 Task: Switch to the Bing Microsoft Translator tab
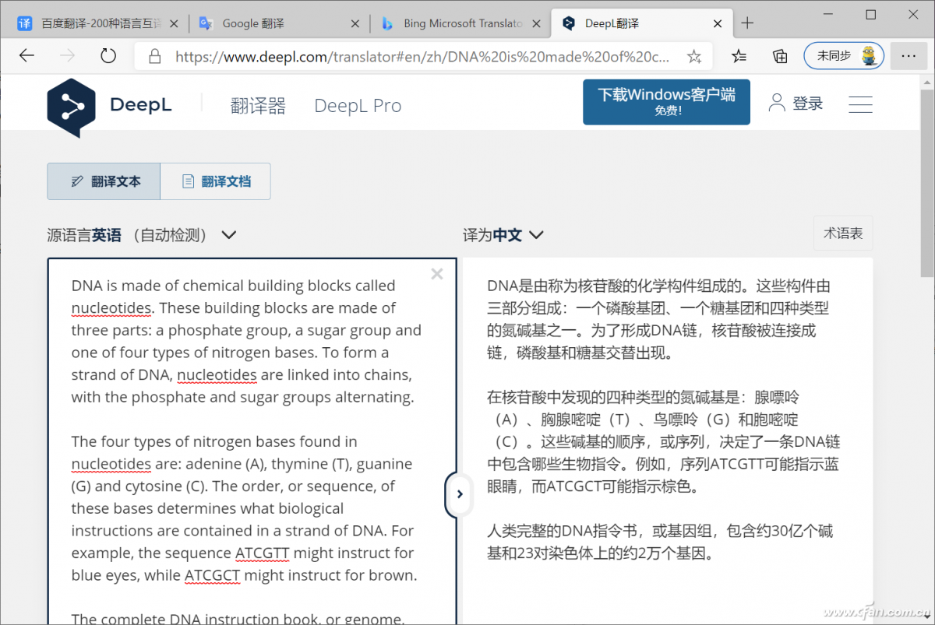pyautogui.click(x=460, y=23)
